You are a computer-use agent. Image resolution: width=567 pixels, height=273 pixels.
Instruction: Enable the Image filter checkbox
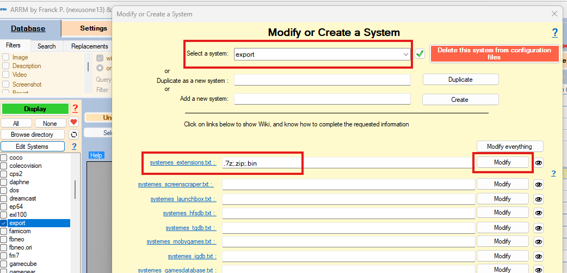click(x=6, y=57)
